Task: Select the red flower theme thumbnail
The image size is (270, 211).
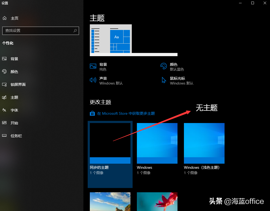Action: coord(157,202)
